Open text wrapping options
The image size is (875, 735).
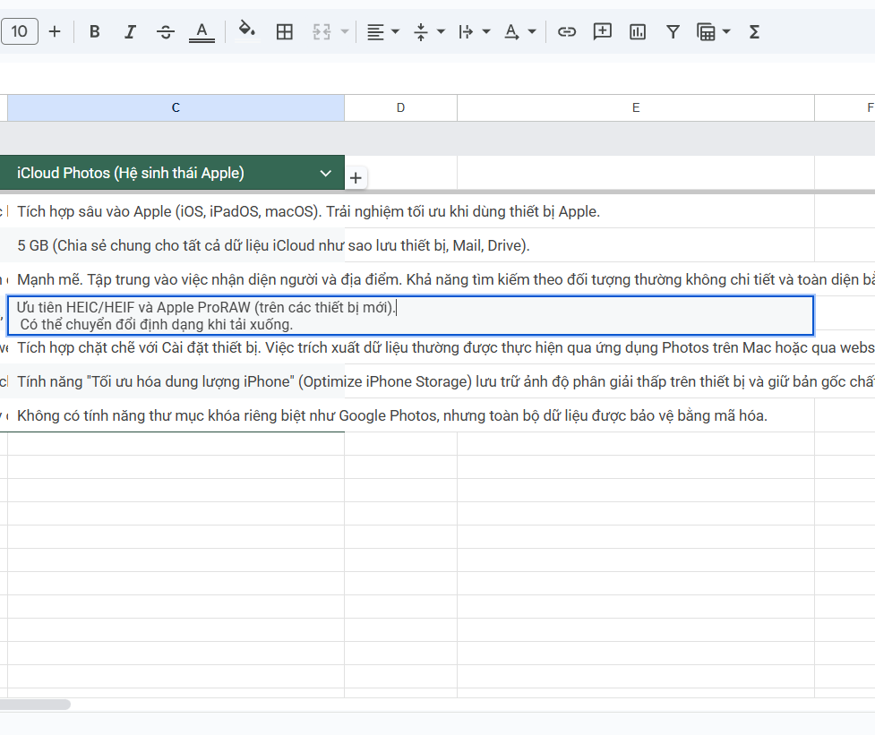[x=466, y=32]
